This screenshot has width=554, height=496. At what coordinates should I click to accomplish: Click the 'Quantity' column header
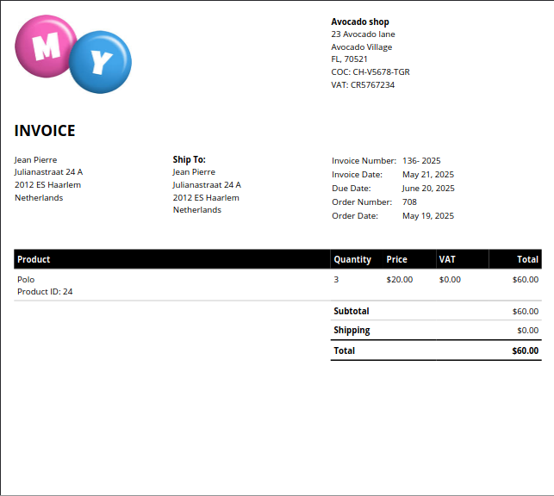click(352, 259)
